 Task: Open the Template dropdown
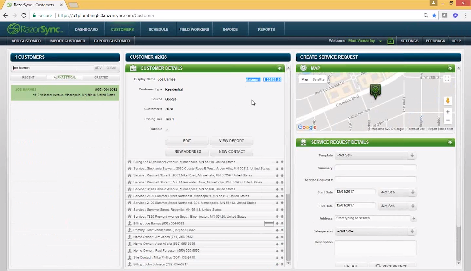[x=375, y=155]
